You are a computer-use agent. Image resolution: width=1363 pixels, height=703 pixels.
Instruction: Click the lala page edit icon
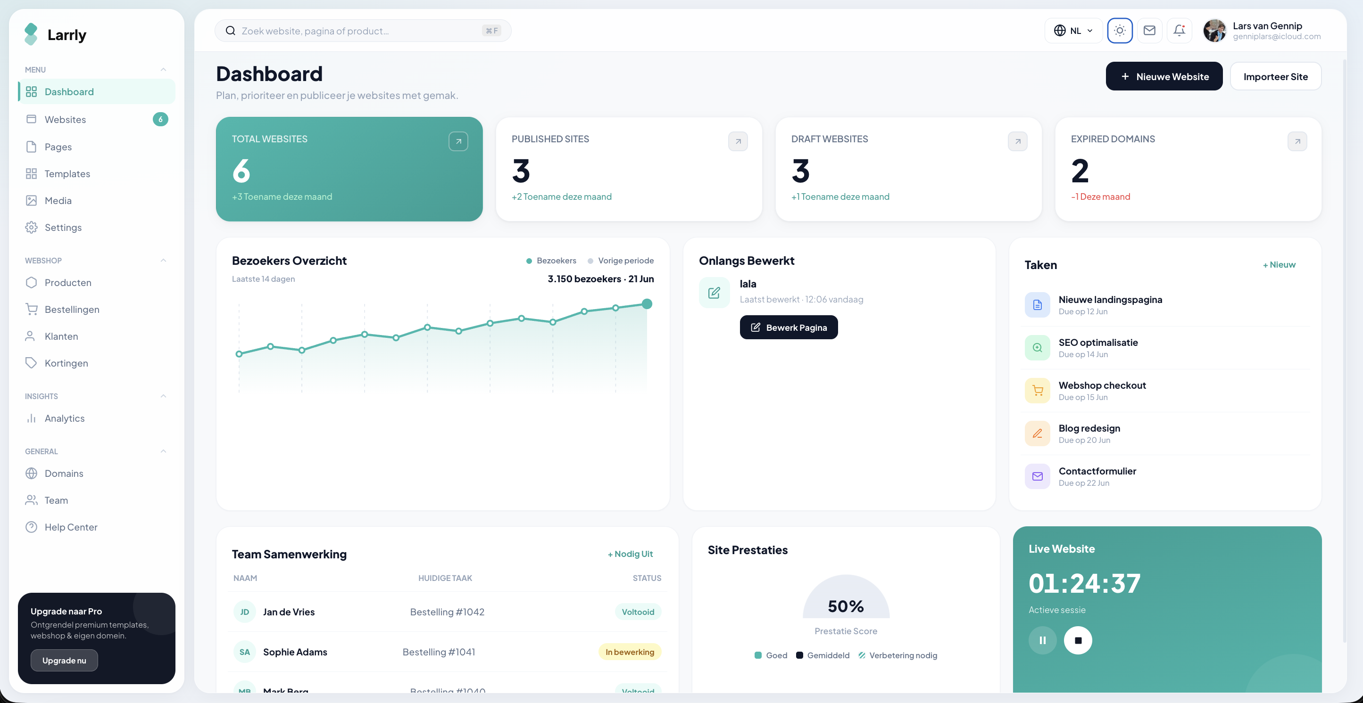pyautogui.click(x=715, y=292)
